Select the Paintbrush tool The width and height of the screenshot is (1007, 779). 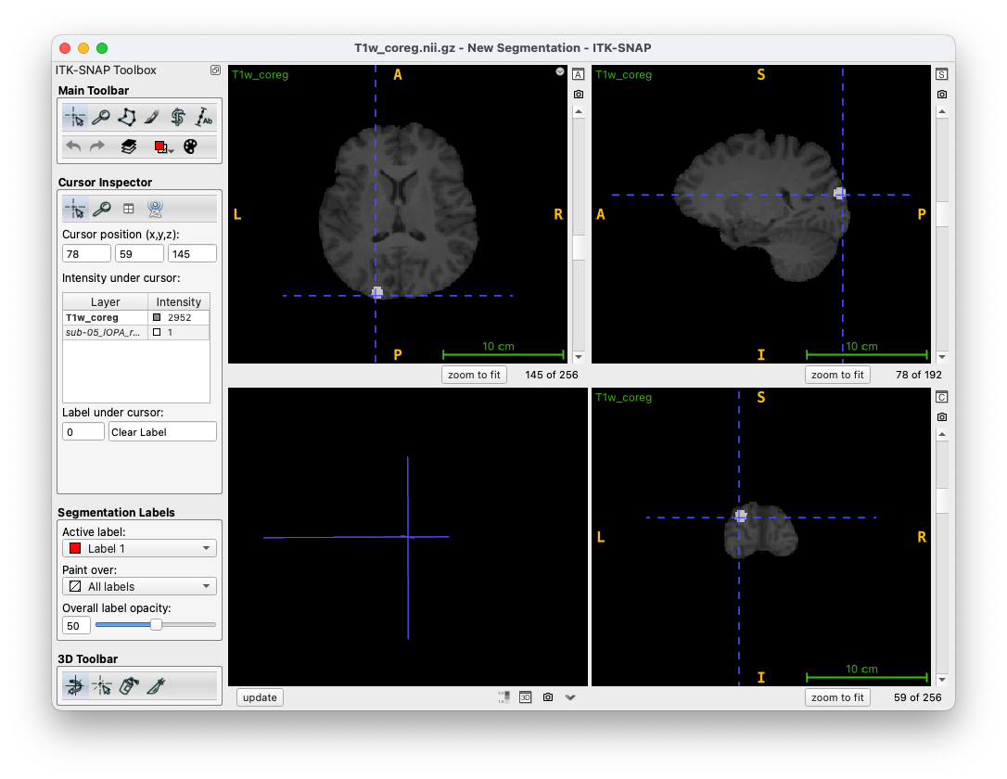coord(152,118)
